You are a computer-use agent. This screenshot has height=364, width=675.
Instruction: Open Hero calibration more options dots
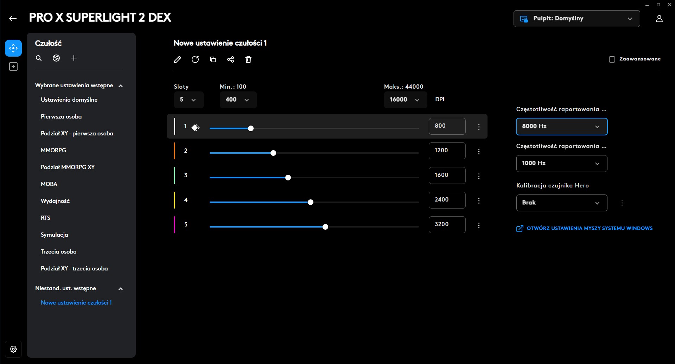tap(622, 203)
